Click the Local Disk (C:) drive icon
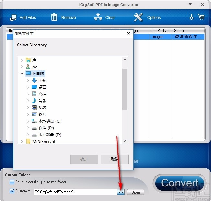 34,121
